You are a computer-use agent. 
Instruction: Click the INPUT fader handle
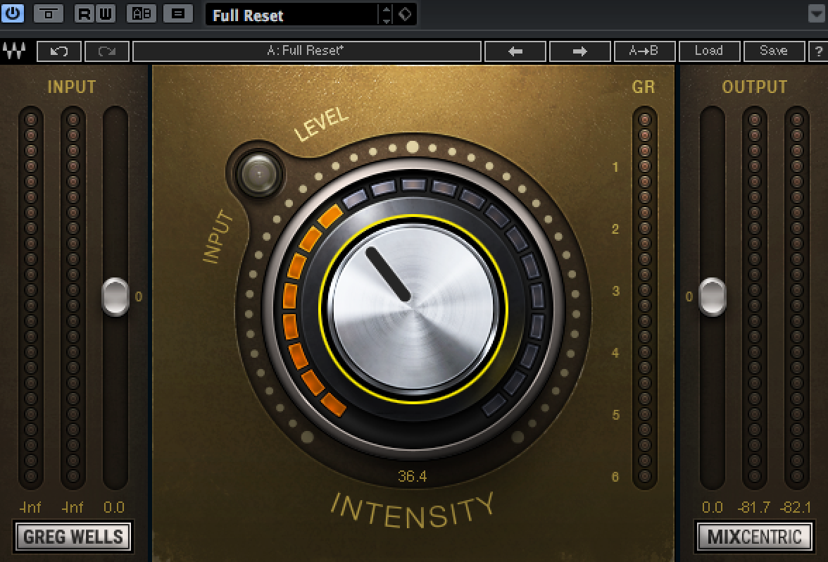click(115, 297)
